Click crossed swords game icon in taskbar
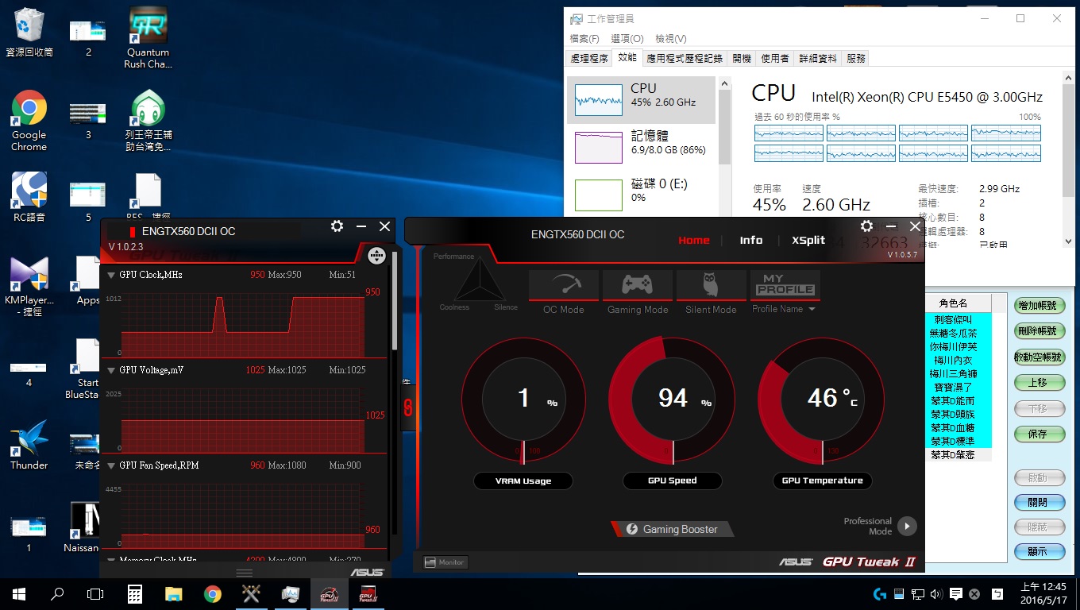Screen dimensions: 1080x610 tap(251, 594)
